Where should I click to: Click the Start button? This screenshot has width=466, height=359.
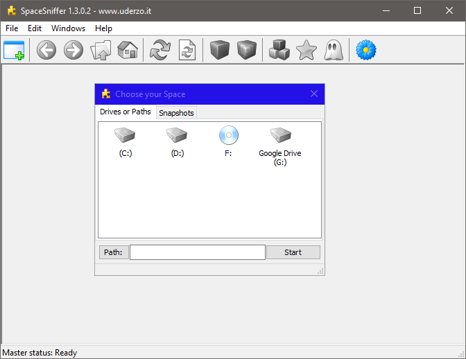point(293,252)
